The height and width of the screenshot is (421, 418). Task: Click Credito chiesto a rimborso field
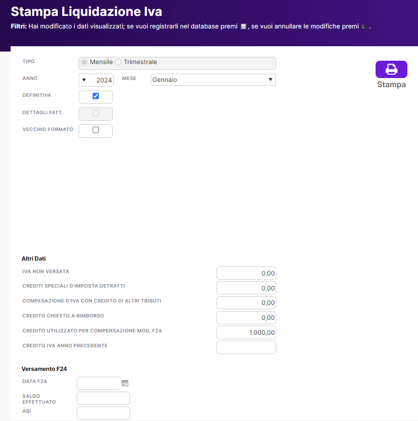click(246, 317)
